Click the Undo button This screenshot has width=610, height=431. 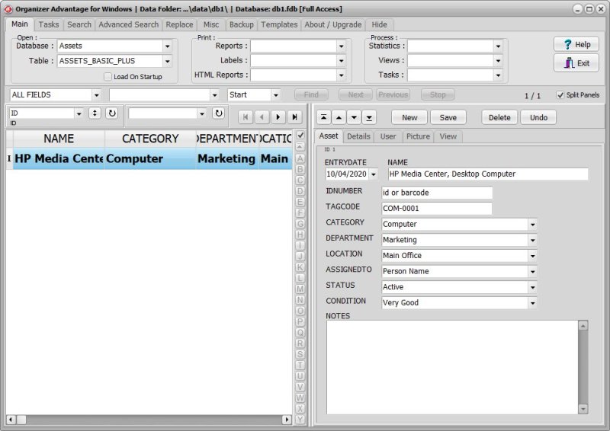(x=538, y=117)
